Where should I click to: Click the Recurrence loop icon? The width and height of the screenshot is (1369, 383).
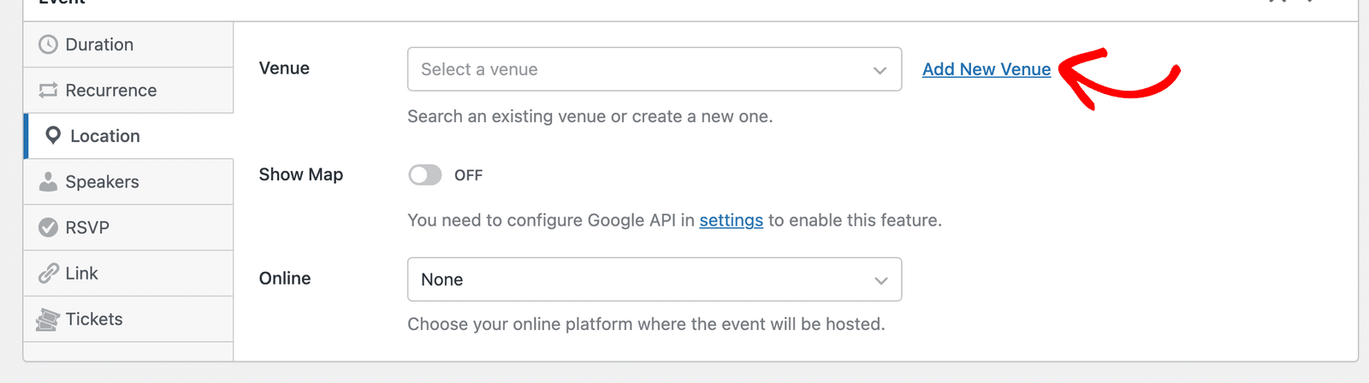pyautogui.click(x=49, y=90)
